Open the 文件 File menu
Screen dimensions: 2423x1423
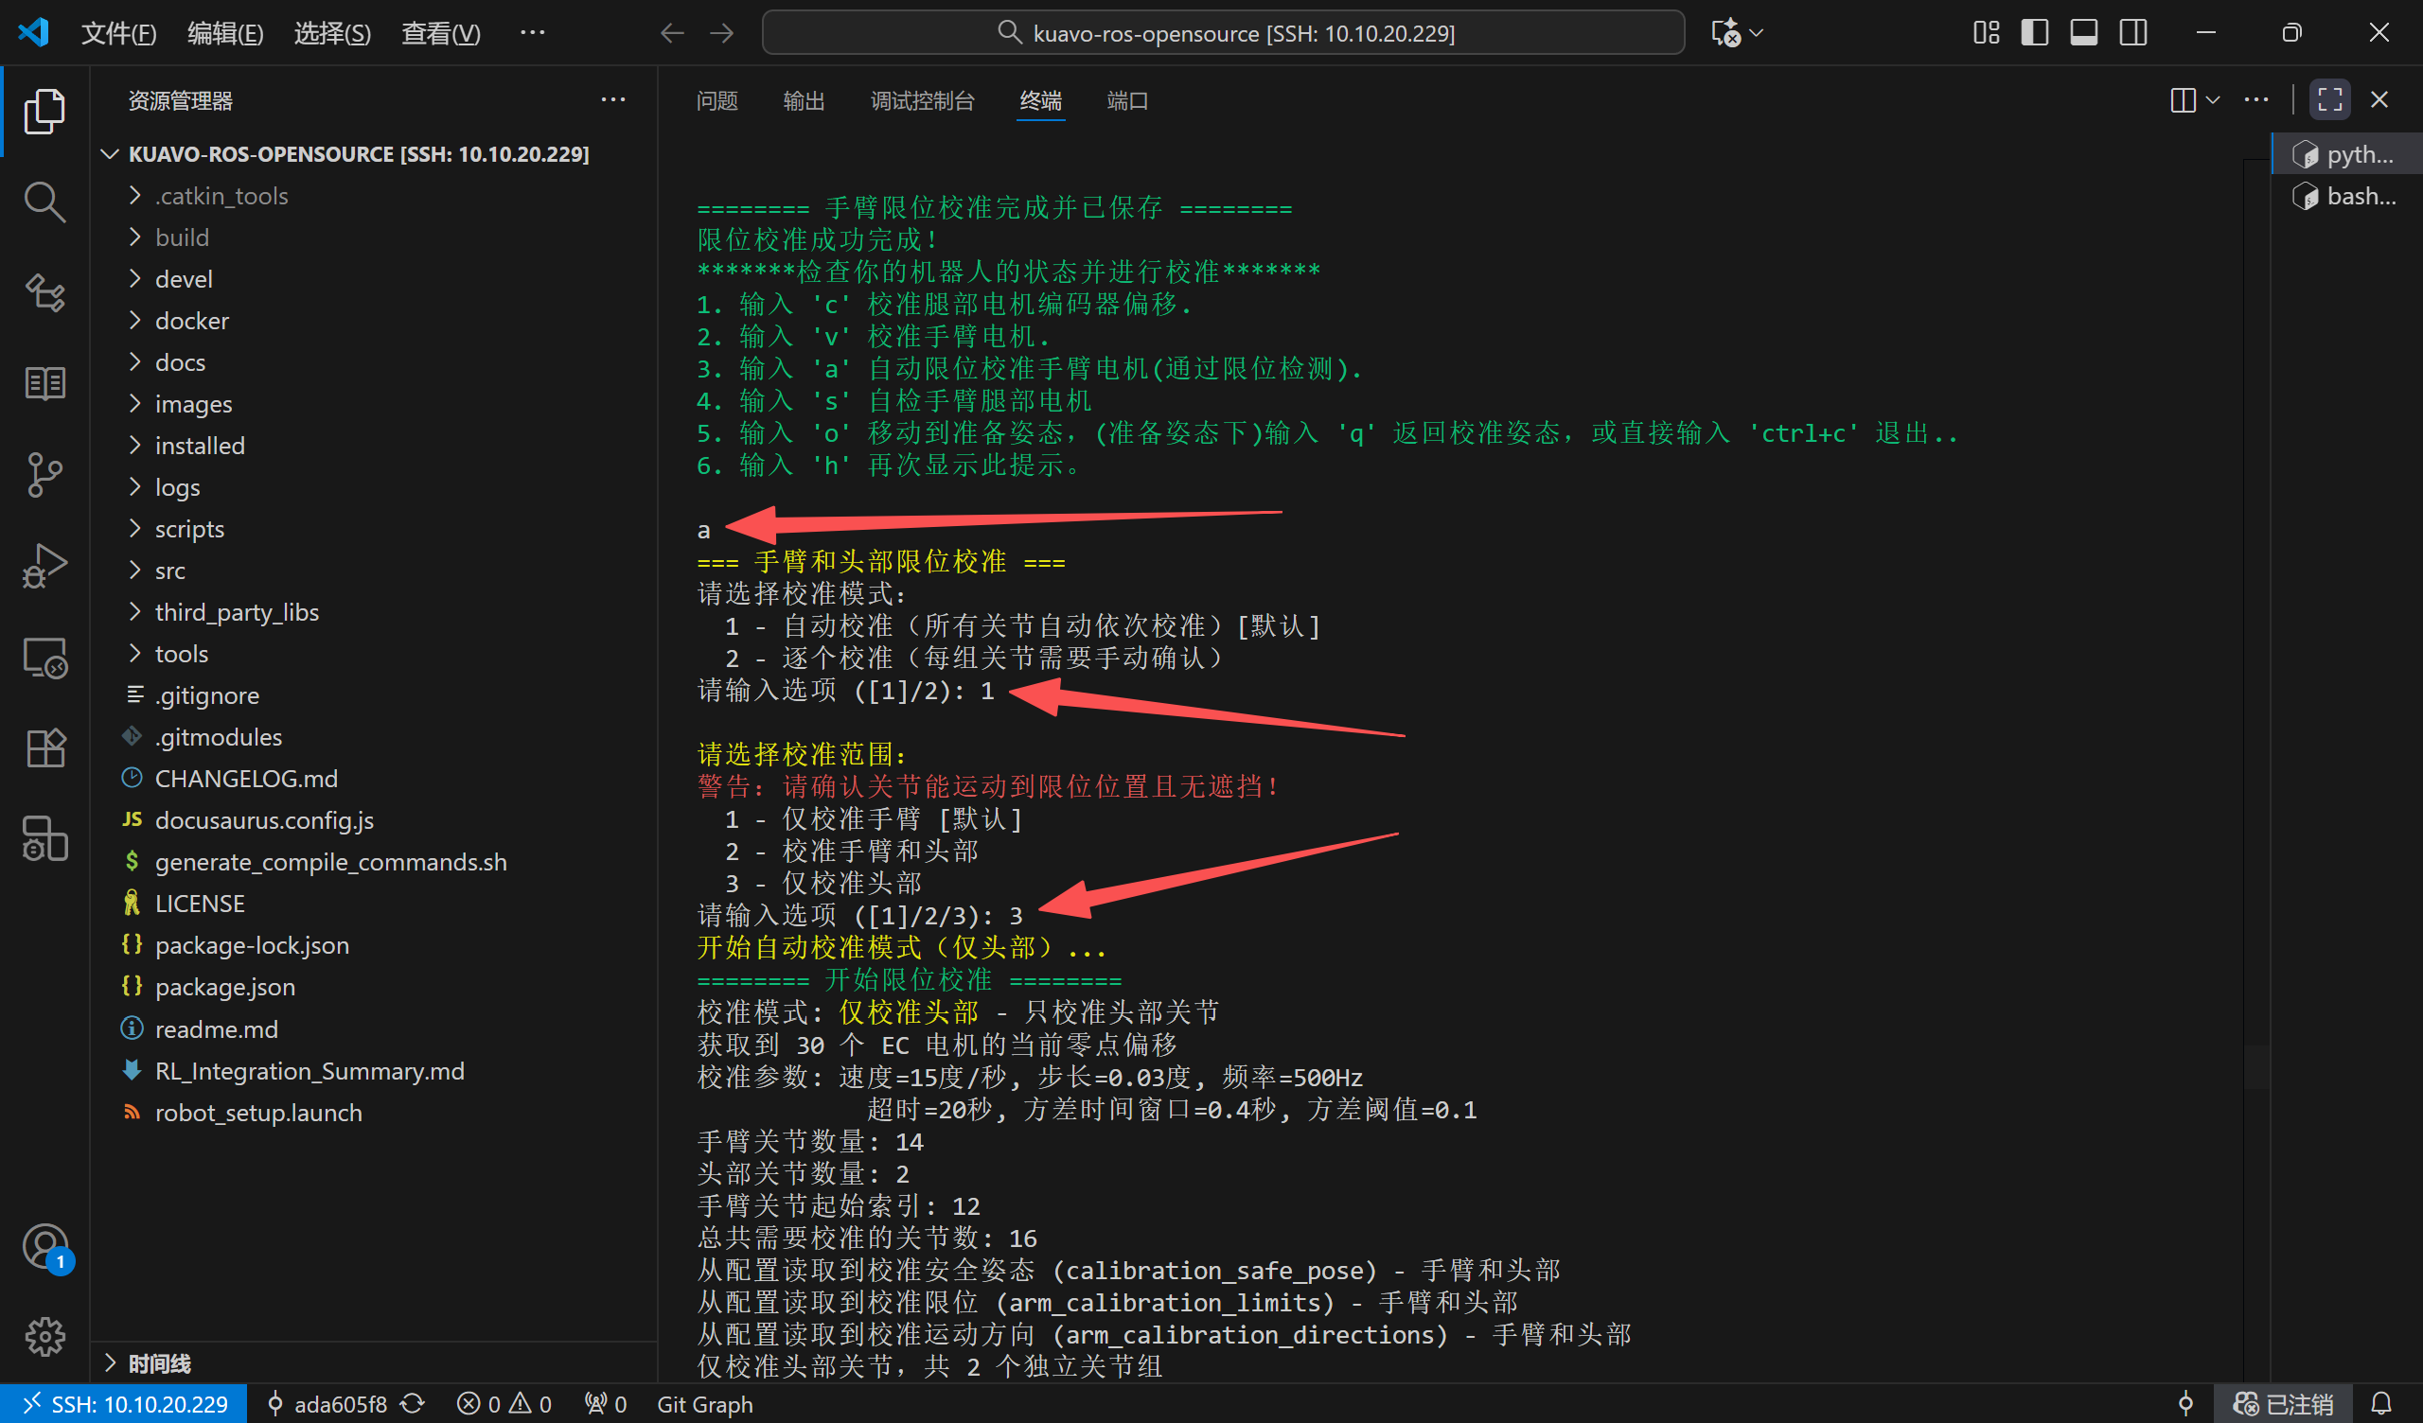pyautogui.click(x=118, y=34)
